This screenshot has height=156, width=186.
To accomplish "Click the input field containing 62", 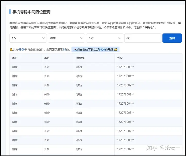I will [143, 38].
